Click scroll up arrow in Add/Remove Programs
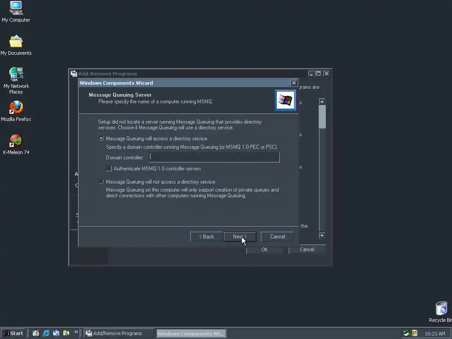The image size is (452, 339). tap(322, 102)
